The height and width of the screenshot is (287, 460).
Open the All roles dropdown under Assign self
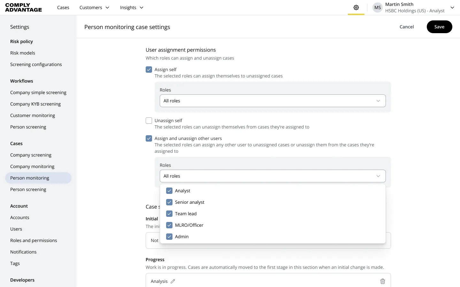[x=272, y=100]
